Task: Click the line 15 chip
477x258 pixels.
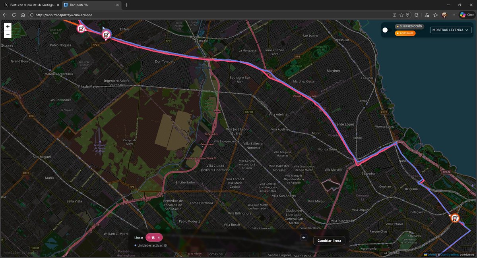Action: (x=154, y=237)
